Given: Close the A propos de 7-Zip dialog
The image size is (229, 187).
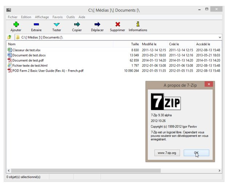Looking at the screenshot, I should pyautogui.click(x=209, y=84).
